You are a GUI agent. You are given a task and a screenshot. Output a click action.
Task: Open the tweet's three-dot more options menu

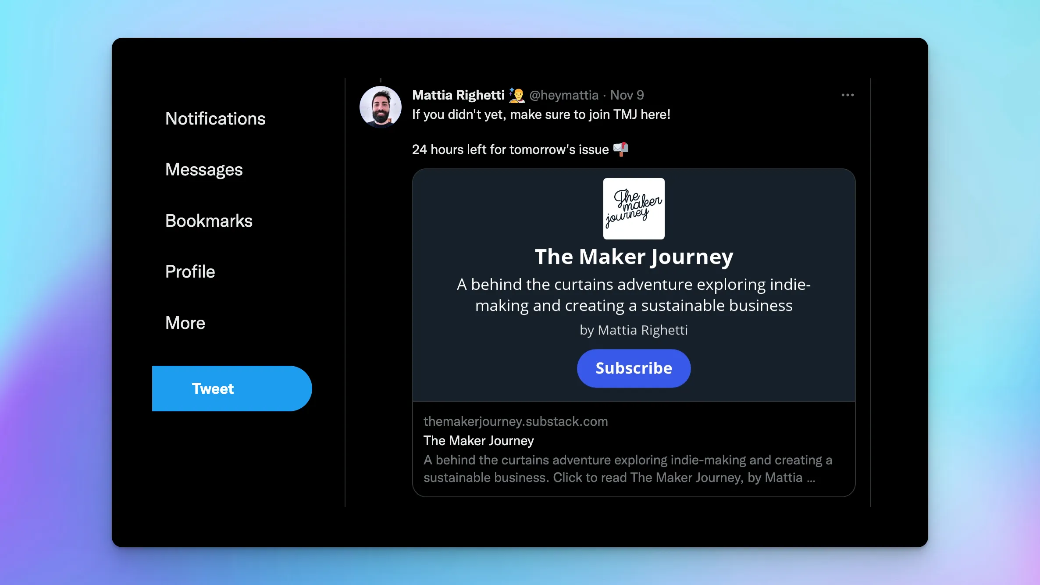coord(847,95)
